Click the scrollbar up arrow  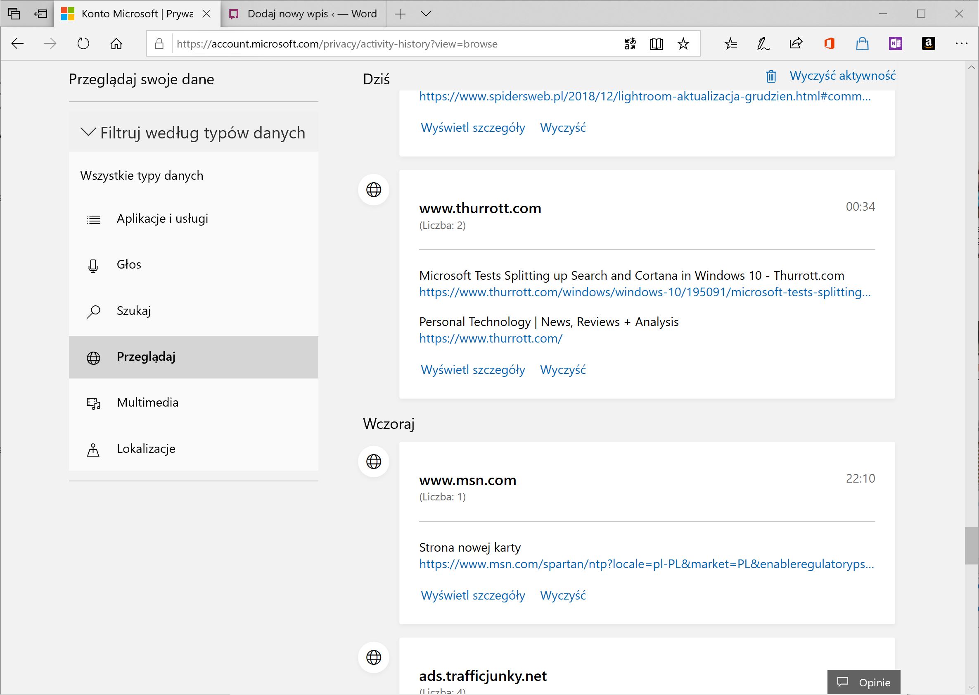971,67
